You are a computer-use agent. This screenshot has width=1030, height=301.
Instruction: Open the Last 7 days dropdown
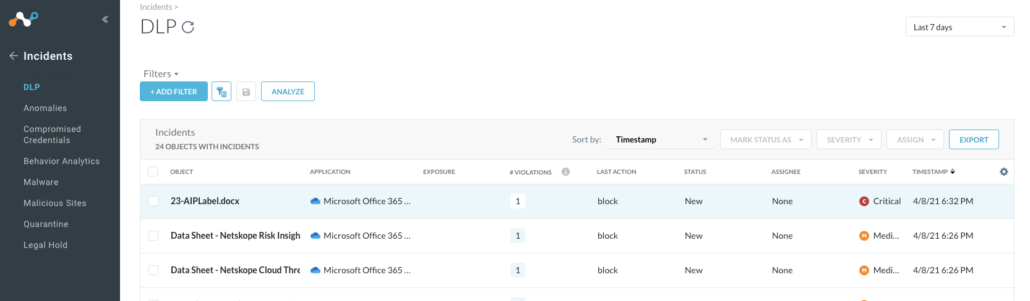point(959,27)
